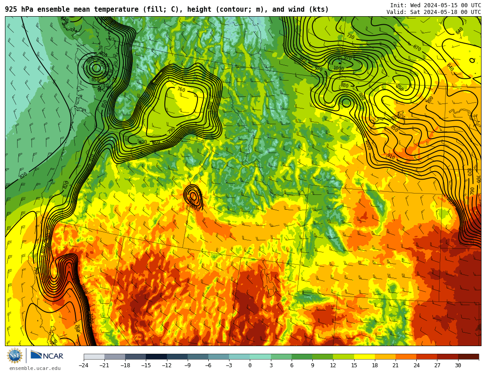Screen dimensions: 486x374
Task: Click the -21 label on the color bar
Action: coord(104,365)
